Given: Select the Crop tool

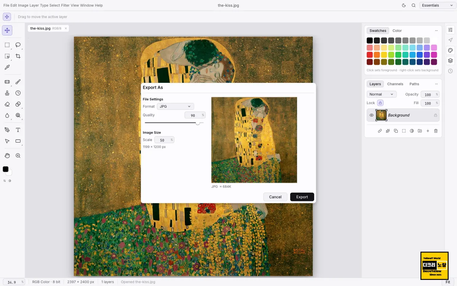Looking at the screenshot, I should pos(18,56).
